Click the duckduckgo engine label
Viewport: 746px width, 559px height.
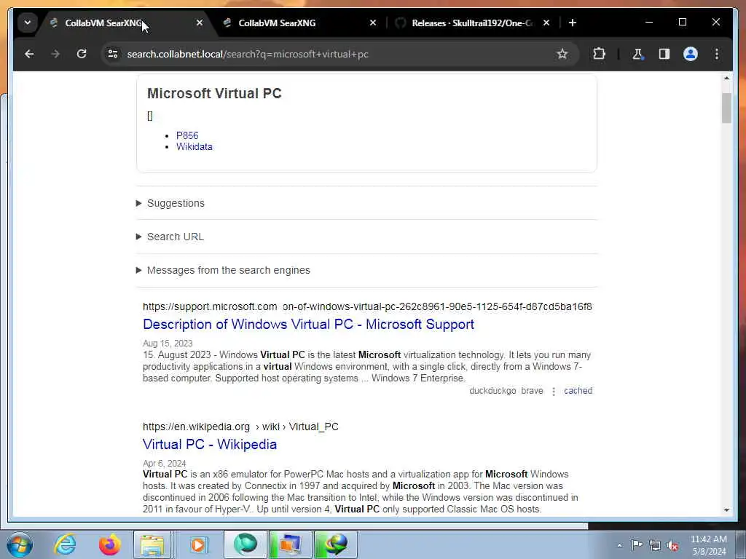pyautogui.click(x=492, y=391)
